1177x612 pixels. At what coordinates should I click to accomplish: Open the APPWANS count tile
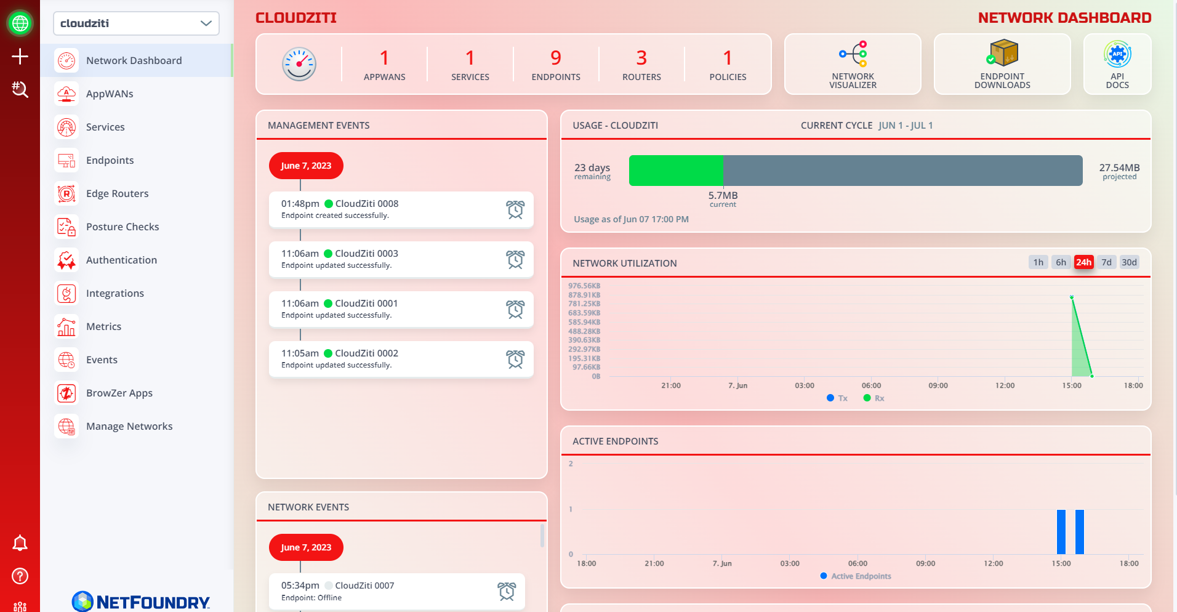(x=385, y=64)
